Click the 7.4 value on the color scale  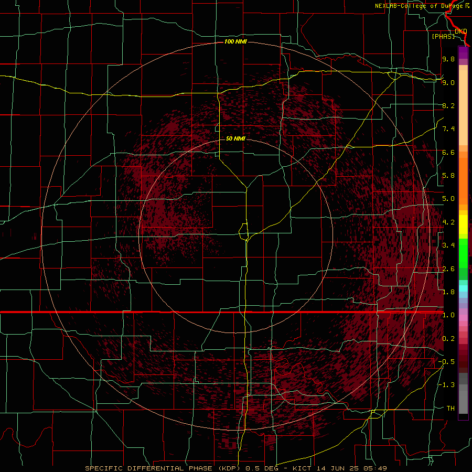(448, 129)
